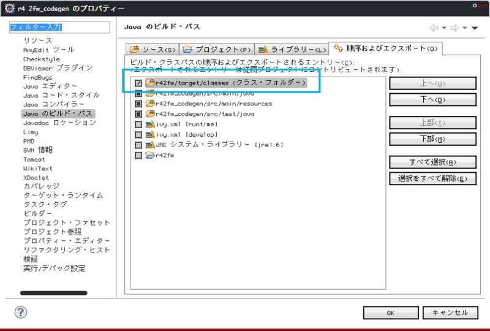Screen dimensions: 490x331
Task: Select WikiText in the sidebar
Action: click(x=38, y=169)
